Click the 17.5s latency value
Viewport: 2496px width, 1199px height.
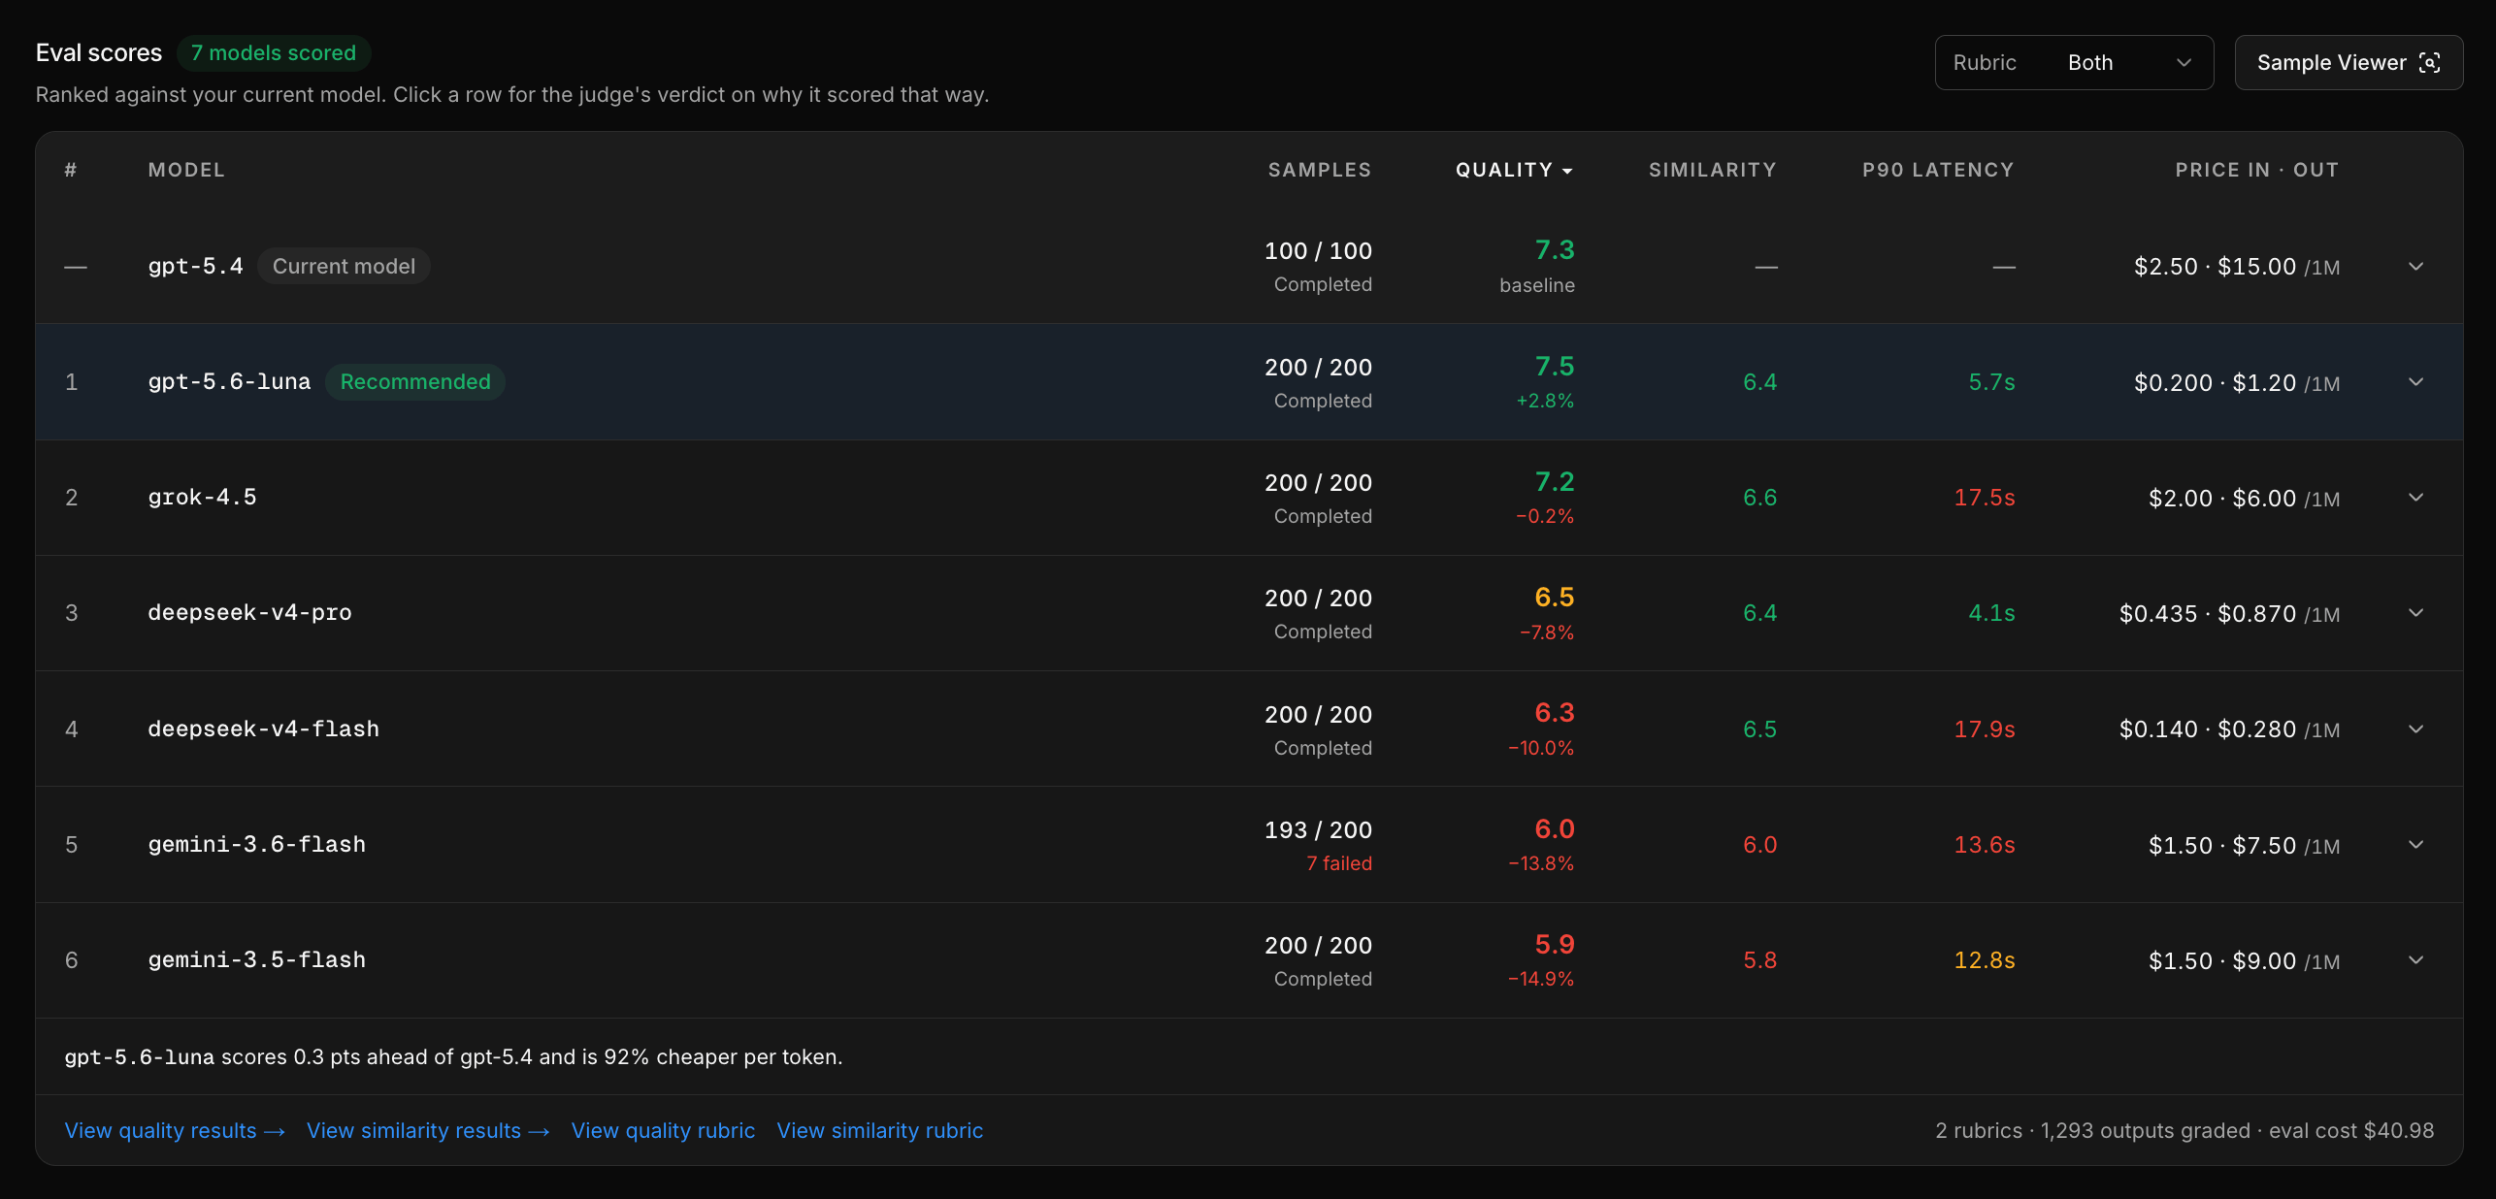1985,498
